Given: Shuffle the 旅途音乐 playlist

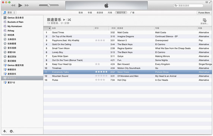Looking at the screenshot, I should [x=69, y=20].
